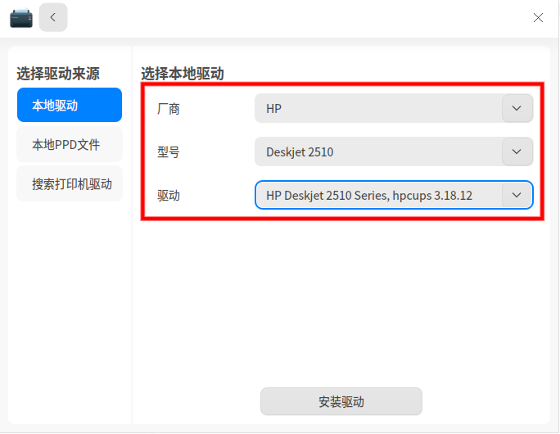Click the 驱动 label

click(x=168, y=196)
